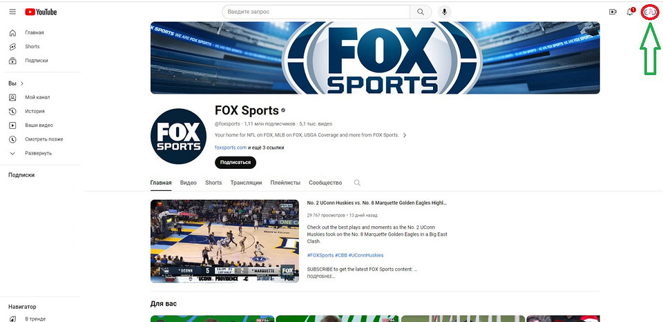Image resolution: width=663 pixels, height=322 pixels.
Task: Play the UConn vs Marquette video thumbnail
Action: point(224,241)
